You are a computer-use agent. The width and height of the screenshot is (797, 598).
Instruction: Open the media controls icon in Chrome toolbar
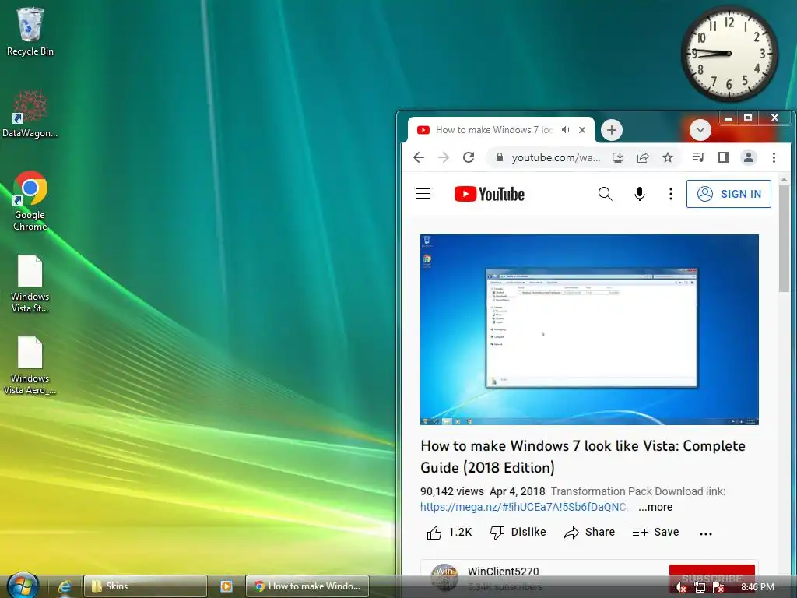(699, 157)
